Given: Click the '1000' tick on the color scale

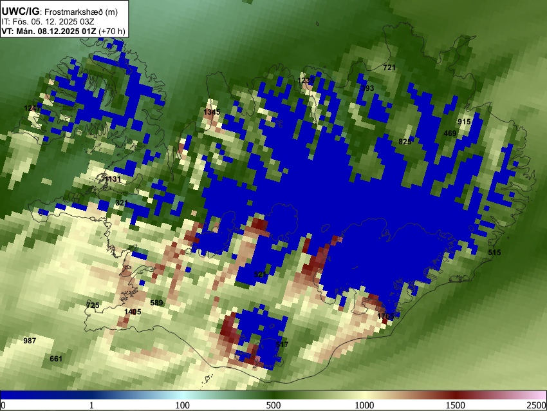Looking at the screenshot, I should 364,405.
